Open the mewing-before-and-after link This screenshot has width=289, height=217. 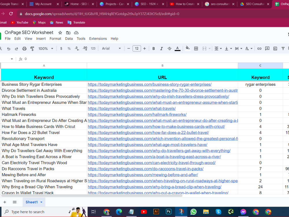coord(143,175)
